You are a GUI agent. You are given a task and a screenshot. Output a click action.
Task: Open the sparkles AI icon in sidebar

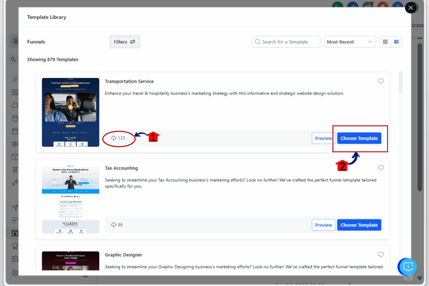[15, 183]
